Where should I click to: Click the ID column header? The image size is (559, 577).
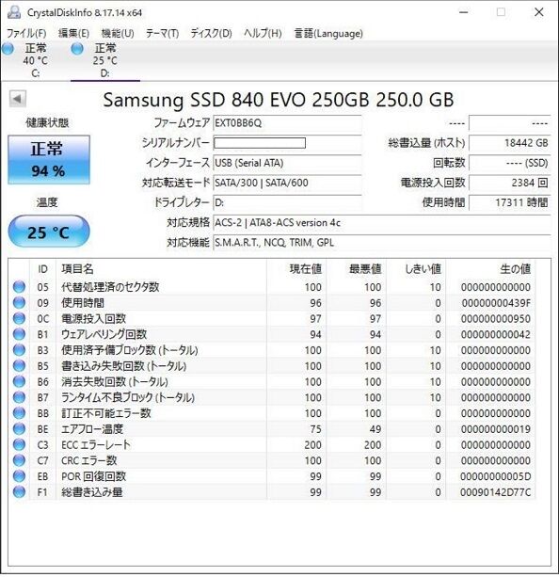point(42,269)
